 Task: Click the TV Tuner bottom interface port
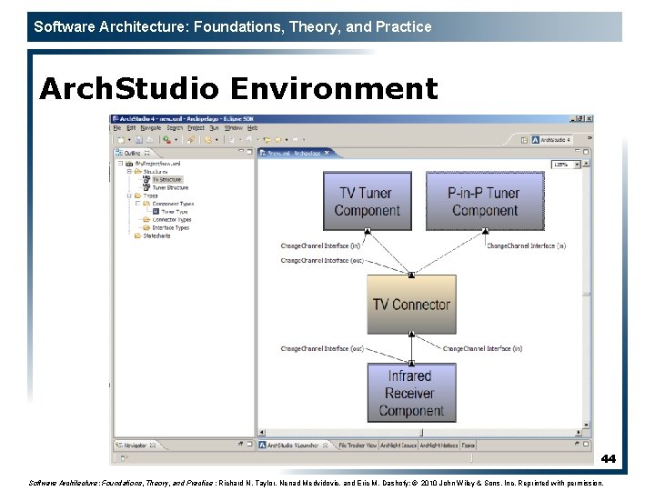(x=368, y=231)
